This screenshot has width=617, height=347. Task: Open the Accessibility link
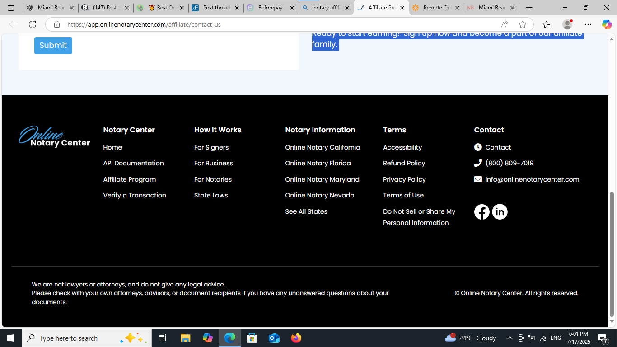tap(402, 147)
